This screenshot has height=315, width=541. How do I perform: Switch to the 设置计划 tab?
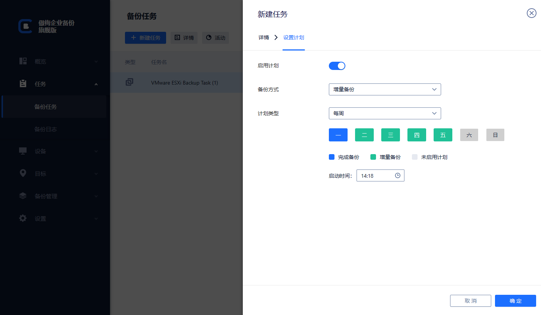click(294, 37)
